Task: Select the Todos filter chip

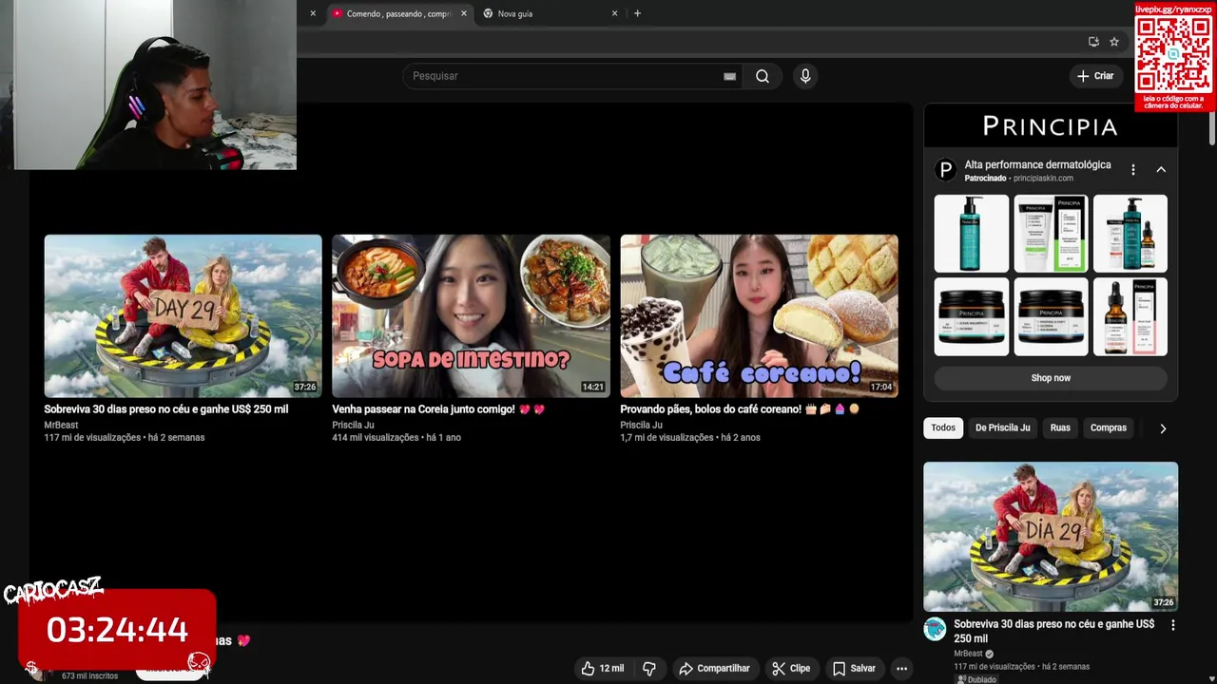Action: pyautogui.click(x=943, y=427)
